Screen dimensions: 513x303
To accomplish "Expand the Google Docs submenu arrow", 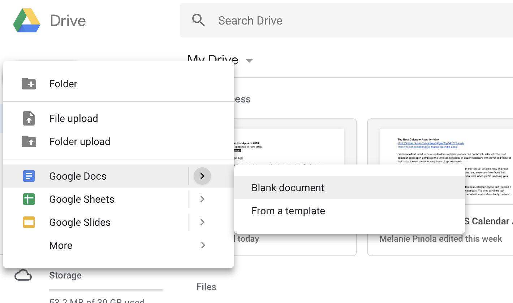I will point(202,176).
